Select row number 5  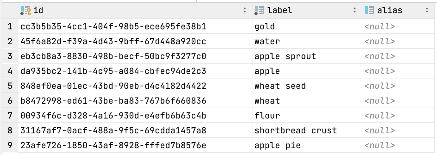[x=9, y=86]
